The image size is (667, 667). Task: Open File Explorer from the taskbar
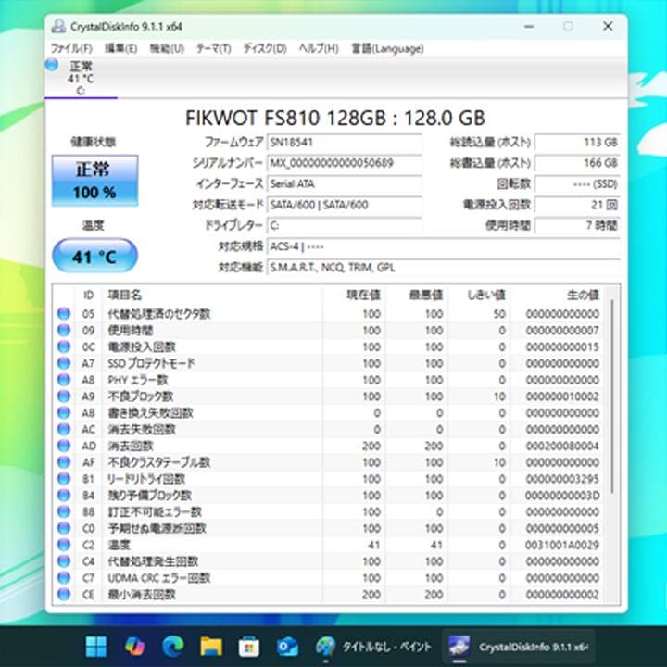(x=211, y=647)
